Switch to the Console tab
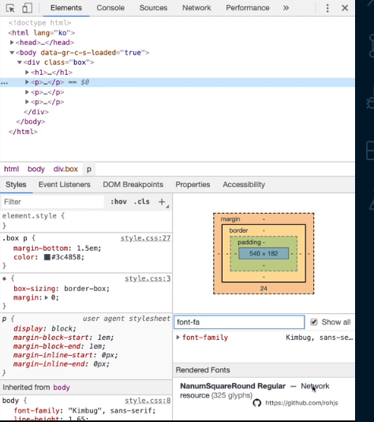374x422 pixels. 110,8
